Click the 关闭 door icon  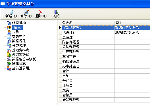point(56,12)
